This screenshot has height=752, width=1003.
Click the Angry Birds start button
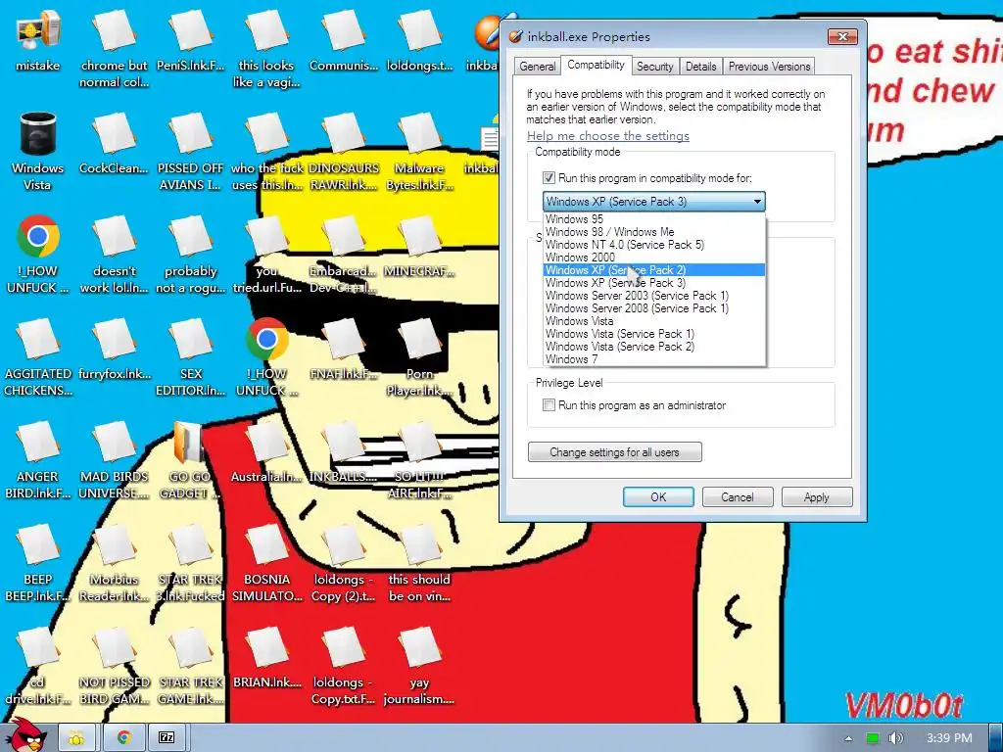click(24, 734)
